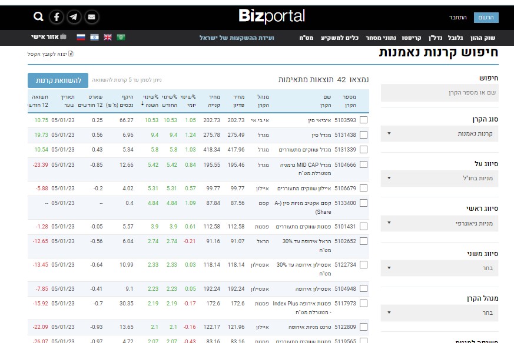Screen dimensions: 514x343
Task: Click the להשוואת קרנות compare button
Action: 58,80
